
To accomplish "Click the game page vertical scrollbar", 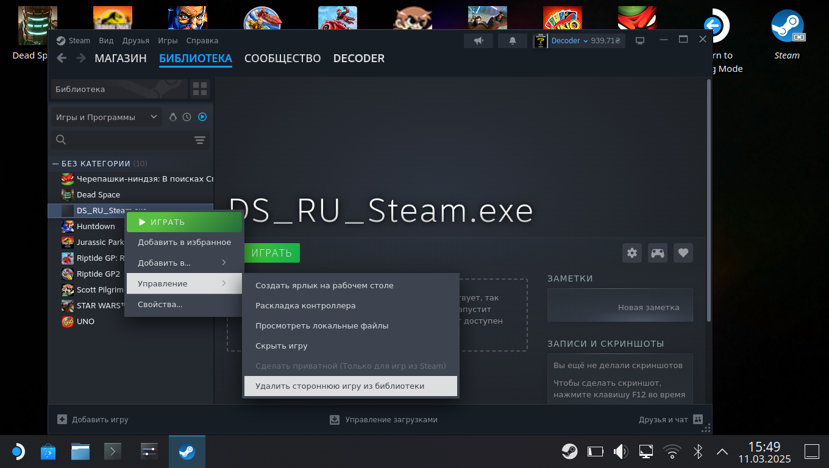I will (x=708, y=200).
